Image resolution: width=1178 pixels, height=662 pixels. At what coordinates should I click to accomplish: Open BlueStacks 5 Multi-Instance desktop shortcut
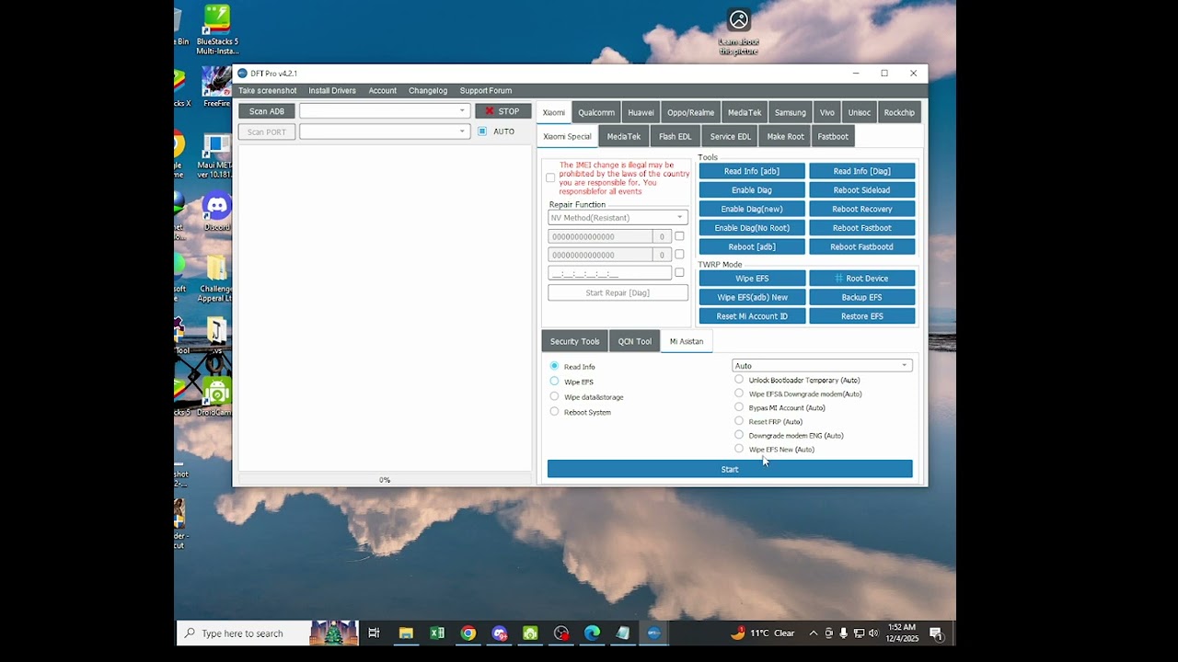pyautogui.click(x=217, y=29)
